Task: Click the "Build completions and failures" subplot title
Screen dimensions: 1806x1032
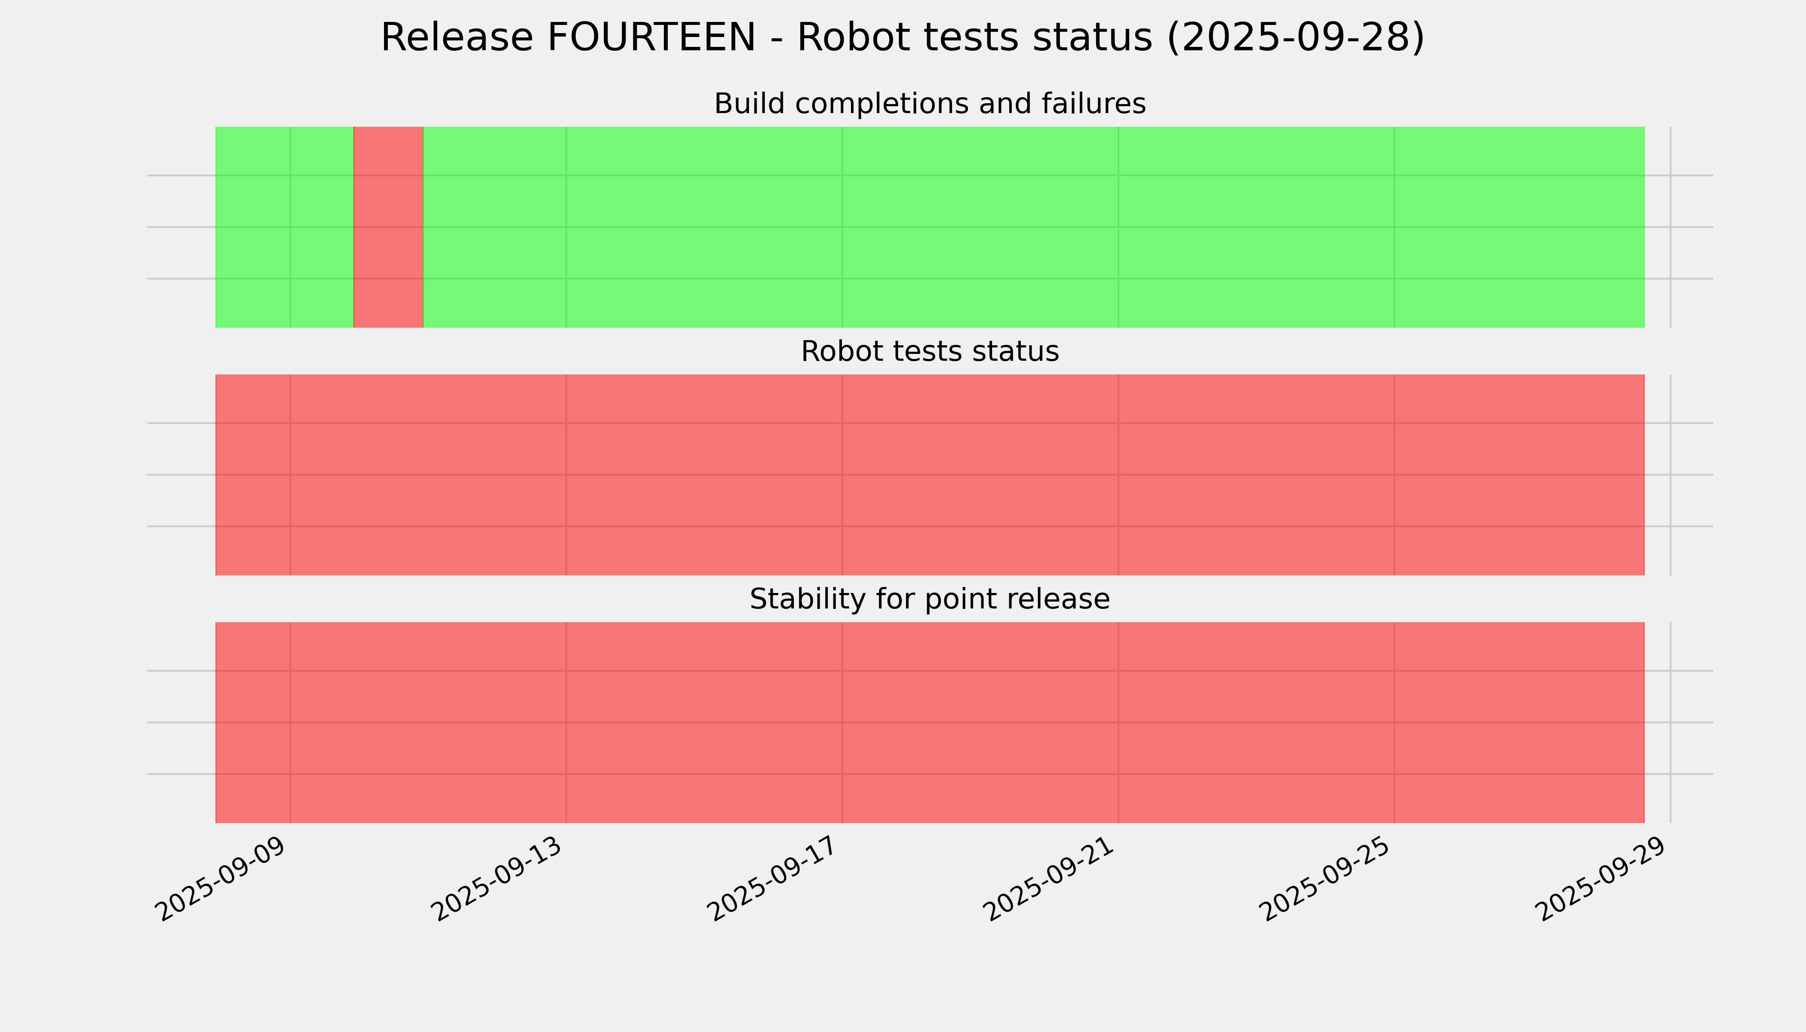Action: click(929, 104)
